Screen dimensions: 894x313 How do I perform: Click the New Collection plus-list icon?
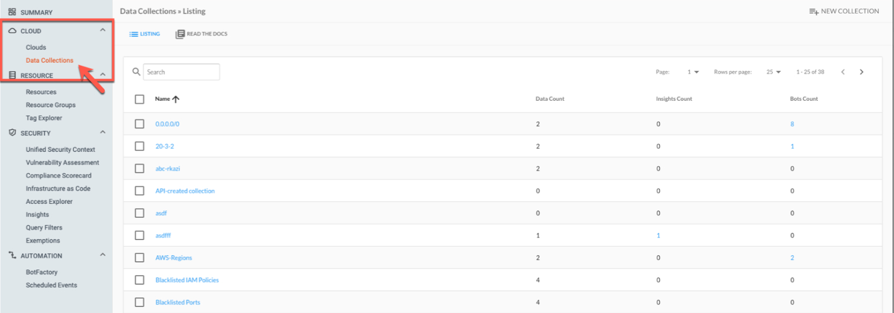[x=814, y=11]
